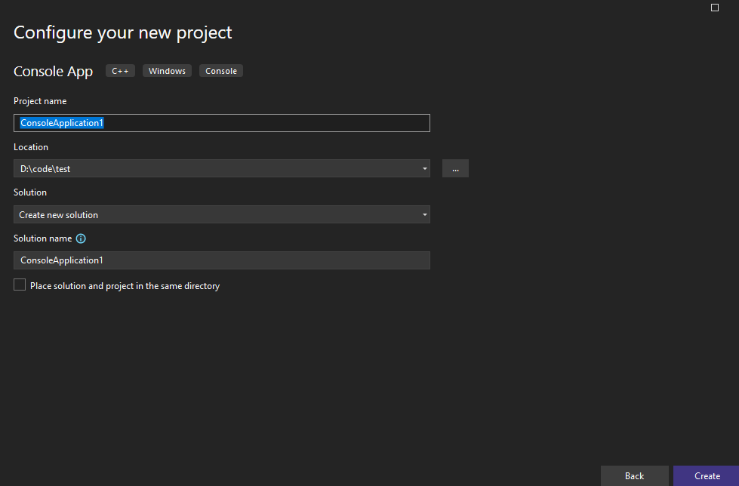Click the 'Place solution and project' checkbox label

click(x=125, y=286)
